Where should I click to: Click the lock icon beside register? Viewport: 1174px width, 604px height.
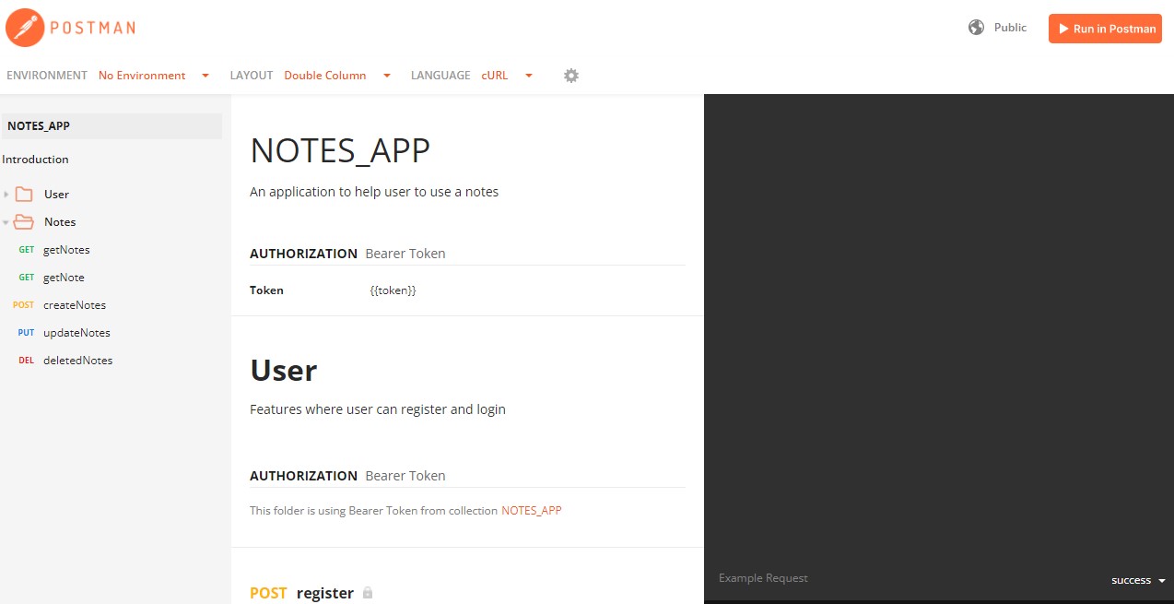(368, 593)
